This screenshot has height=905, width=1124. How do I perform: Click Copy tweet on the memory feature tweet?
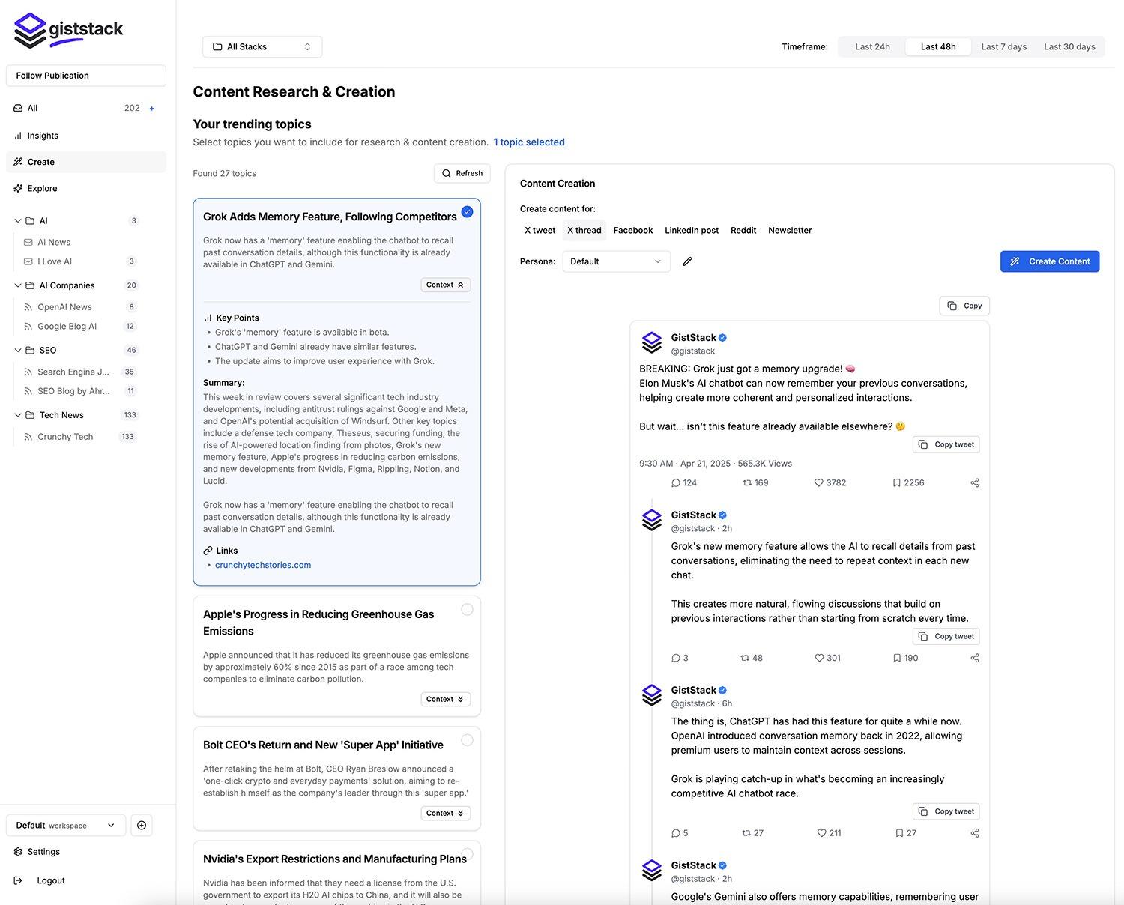[946, 636]
